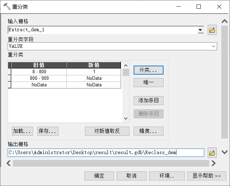The width and height of the screenshot is (230, 186).
Task: Minimize the 重分类 window
Action: [179, 7]
